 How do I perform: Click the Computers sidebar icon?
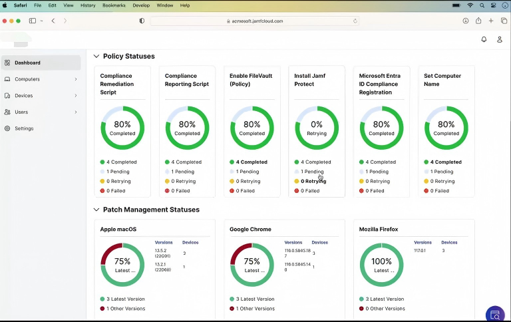7,79
